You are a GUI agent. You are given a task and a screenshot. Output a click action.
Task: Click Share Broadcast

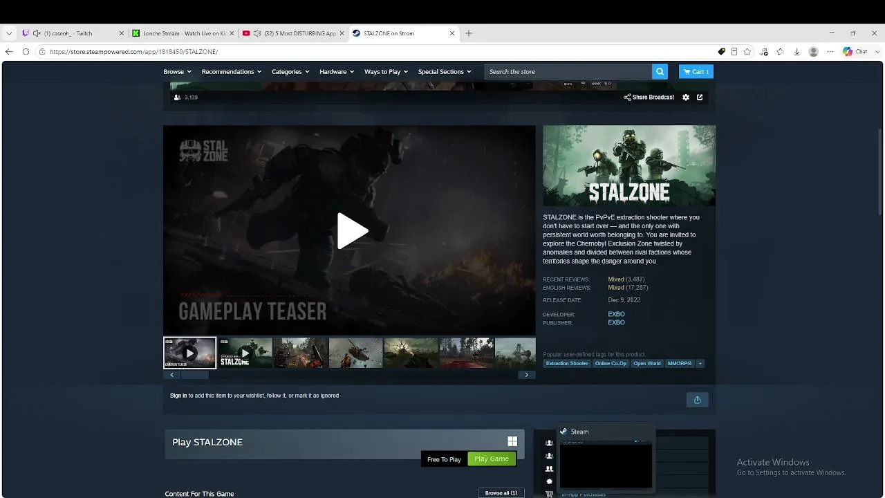click(x=649, y=98)
